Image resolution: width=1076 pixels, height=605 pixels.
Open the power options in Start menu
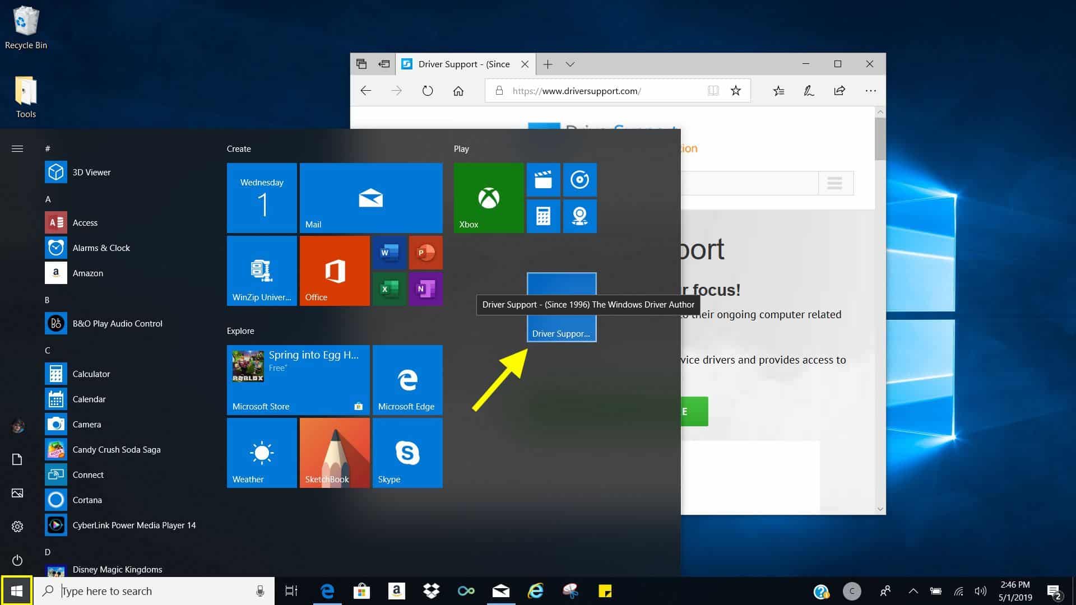pos(17,560)
